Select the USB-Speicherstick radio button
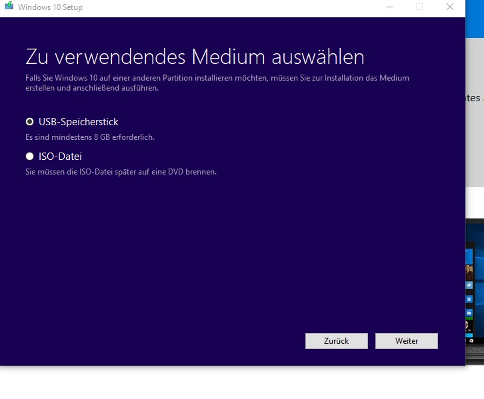This screenshot has height=399, width=484. tap(29, 122)
